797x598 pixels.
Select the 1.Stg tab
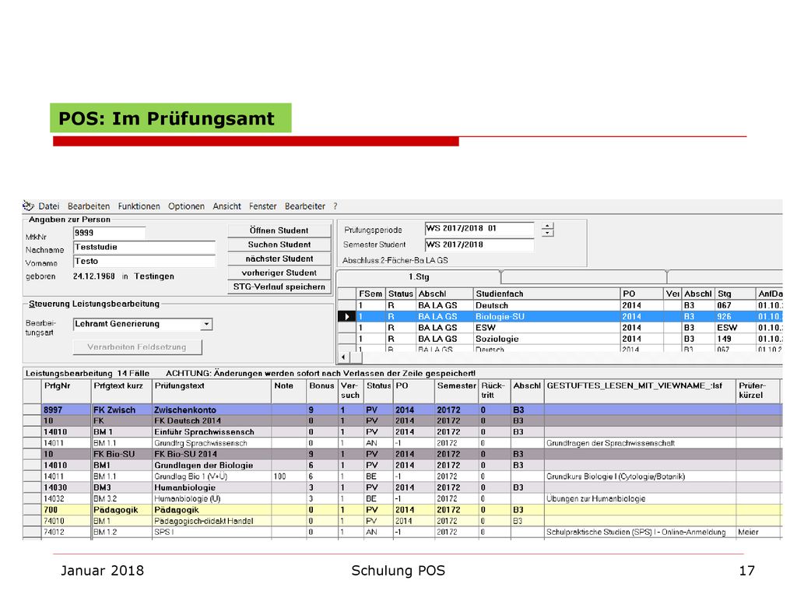[418, 277]
